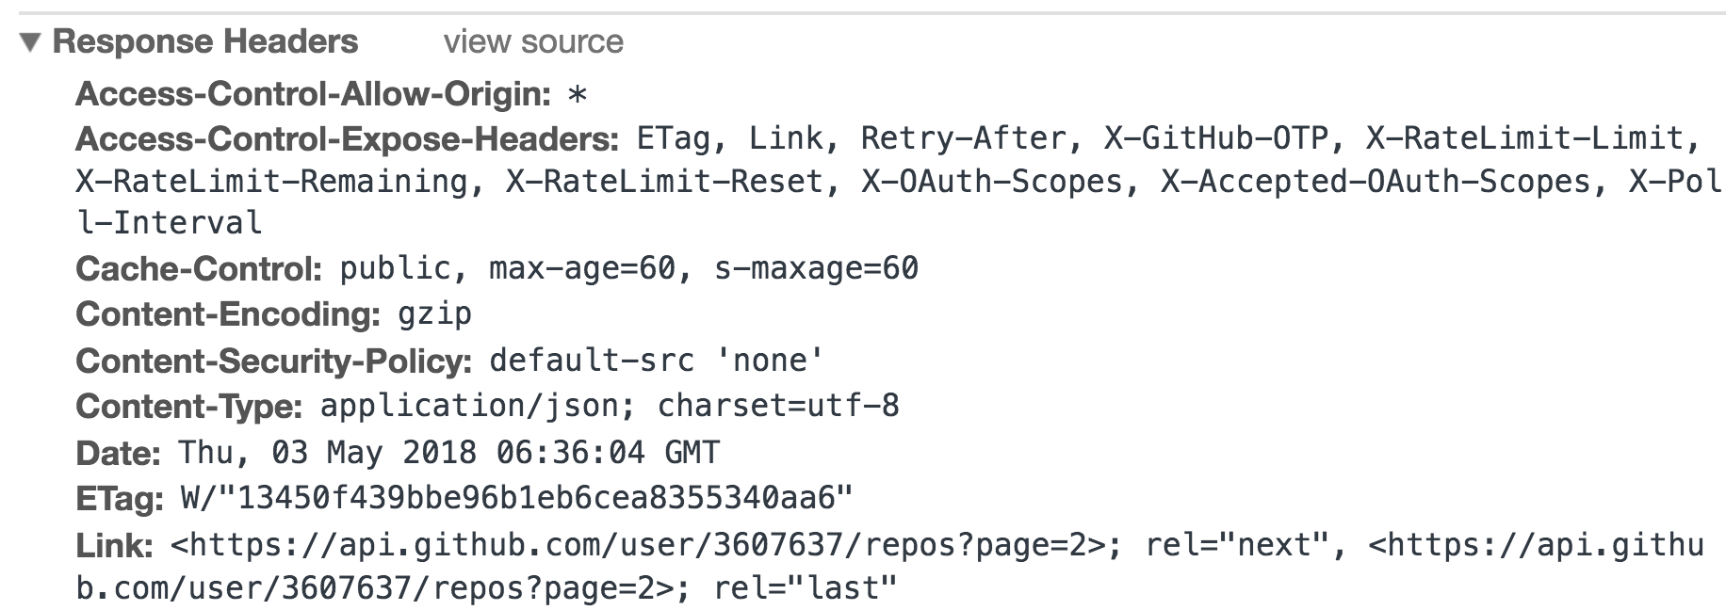Click the Content-Encoding header name
Image resolution: width=1726 pixels, height=610 pixels.
click(x=228, y=314)
